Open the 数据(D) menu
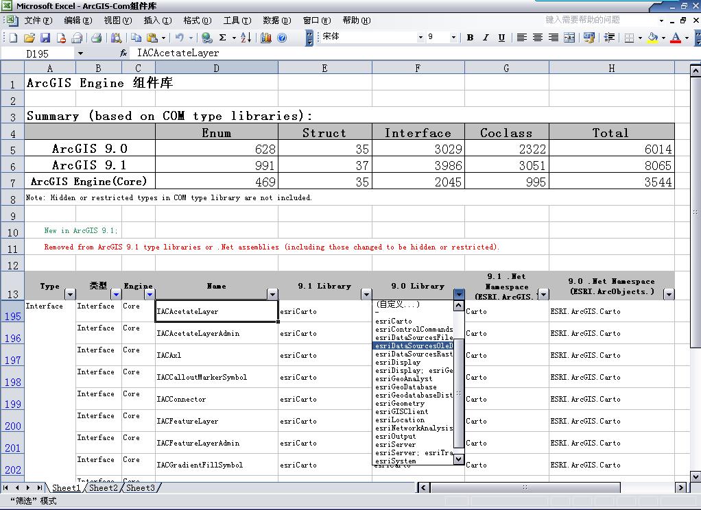Screen dimensions: 701x510 click(x=276, y=20)
